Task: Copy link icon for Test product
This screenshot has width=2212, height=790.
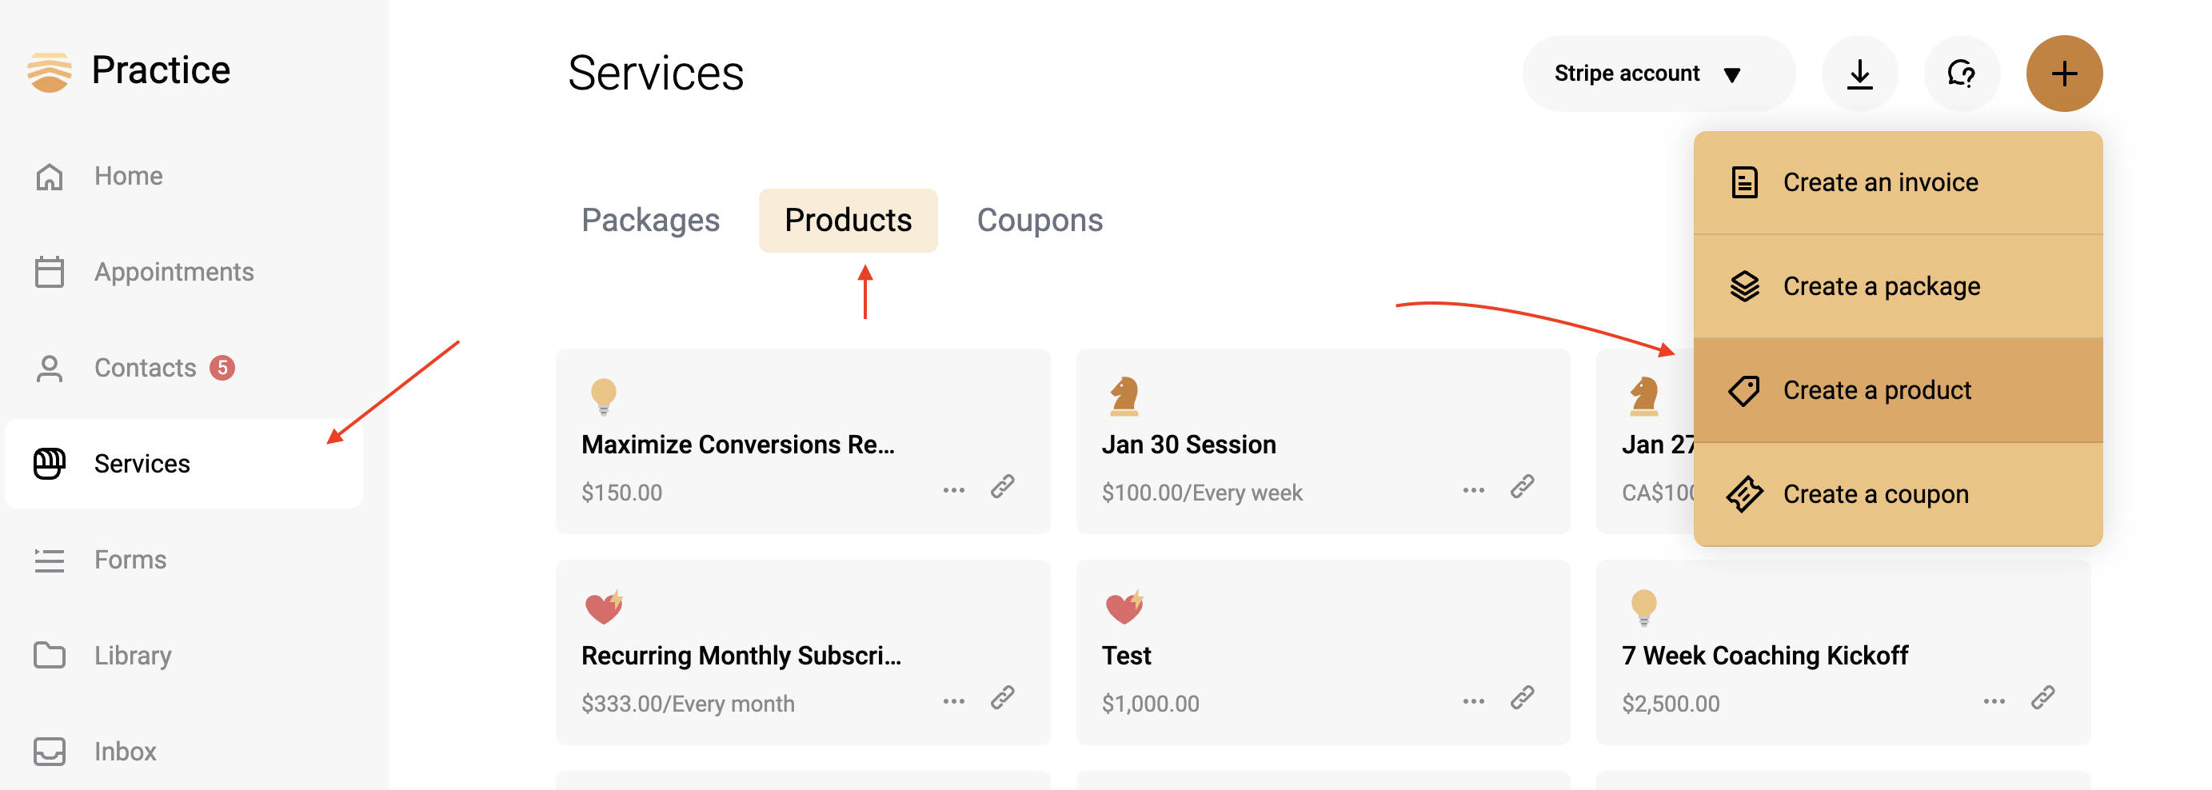Action: pyautogui.click(x=1523, y=698)
